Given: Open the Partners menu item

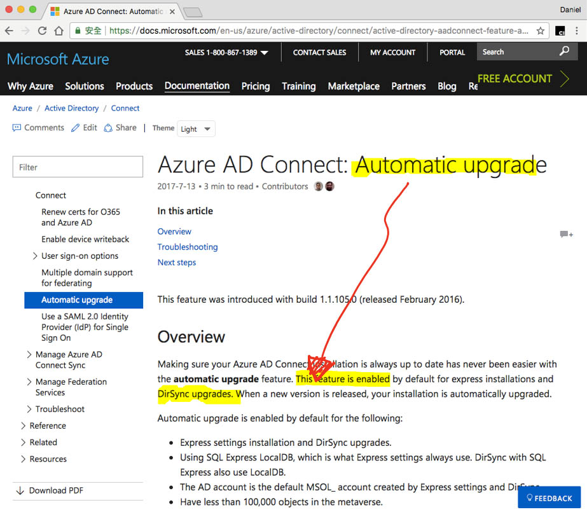Looking at the screenshot, I should (x=408, y=86).
